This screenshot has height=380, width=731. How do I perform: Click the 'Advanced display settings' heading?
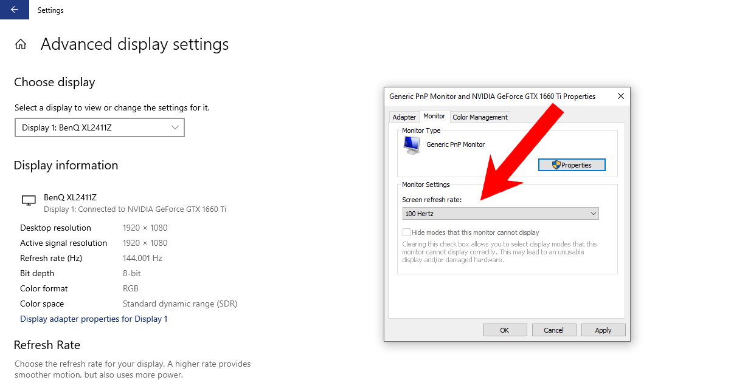134,44
